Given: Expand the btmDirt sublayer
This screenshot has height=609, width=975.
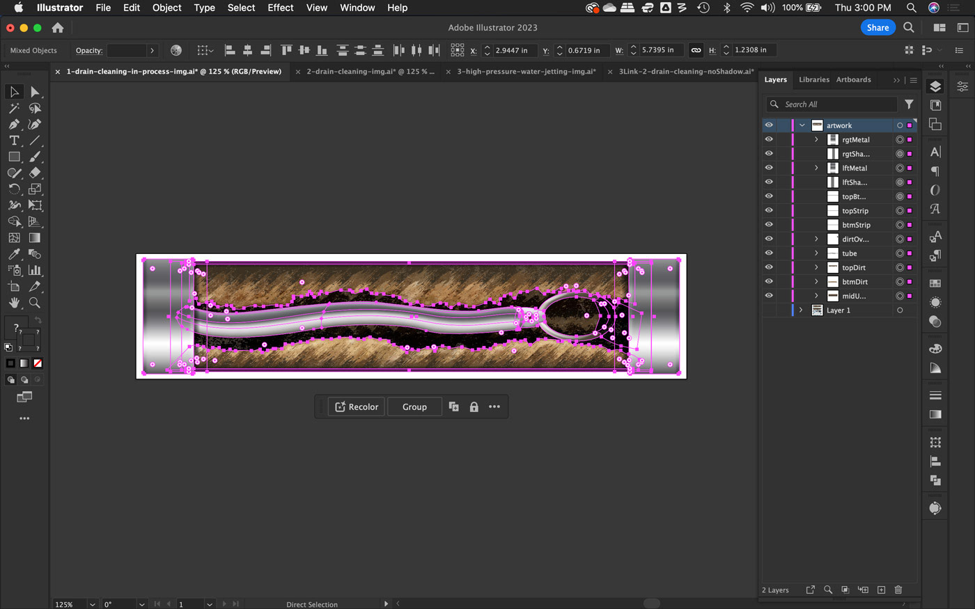Looking at the screenshot, I should (x=817, y=281).
